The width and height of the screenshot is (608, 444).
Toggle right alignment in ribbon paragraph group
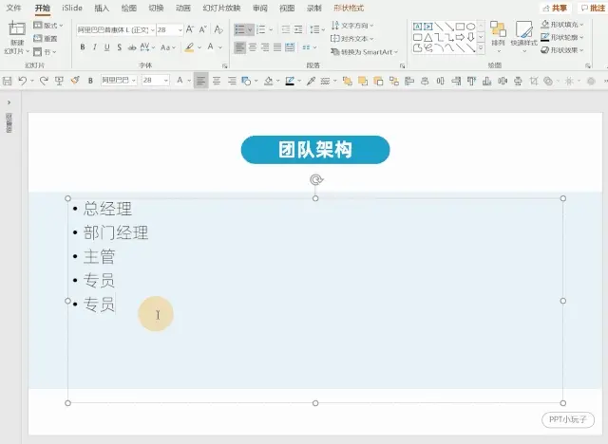[265, 47]
